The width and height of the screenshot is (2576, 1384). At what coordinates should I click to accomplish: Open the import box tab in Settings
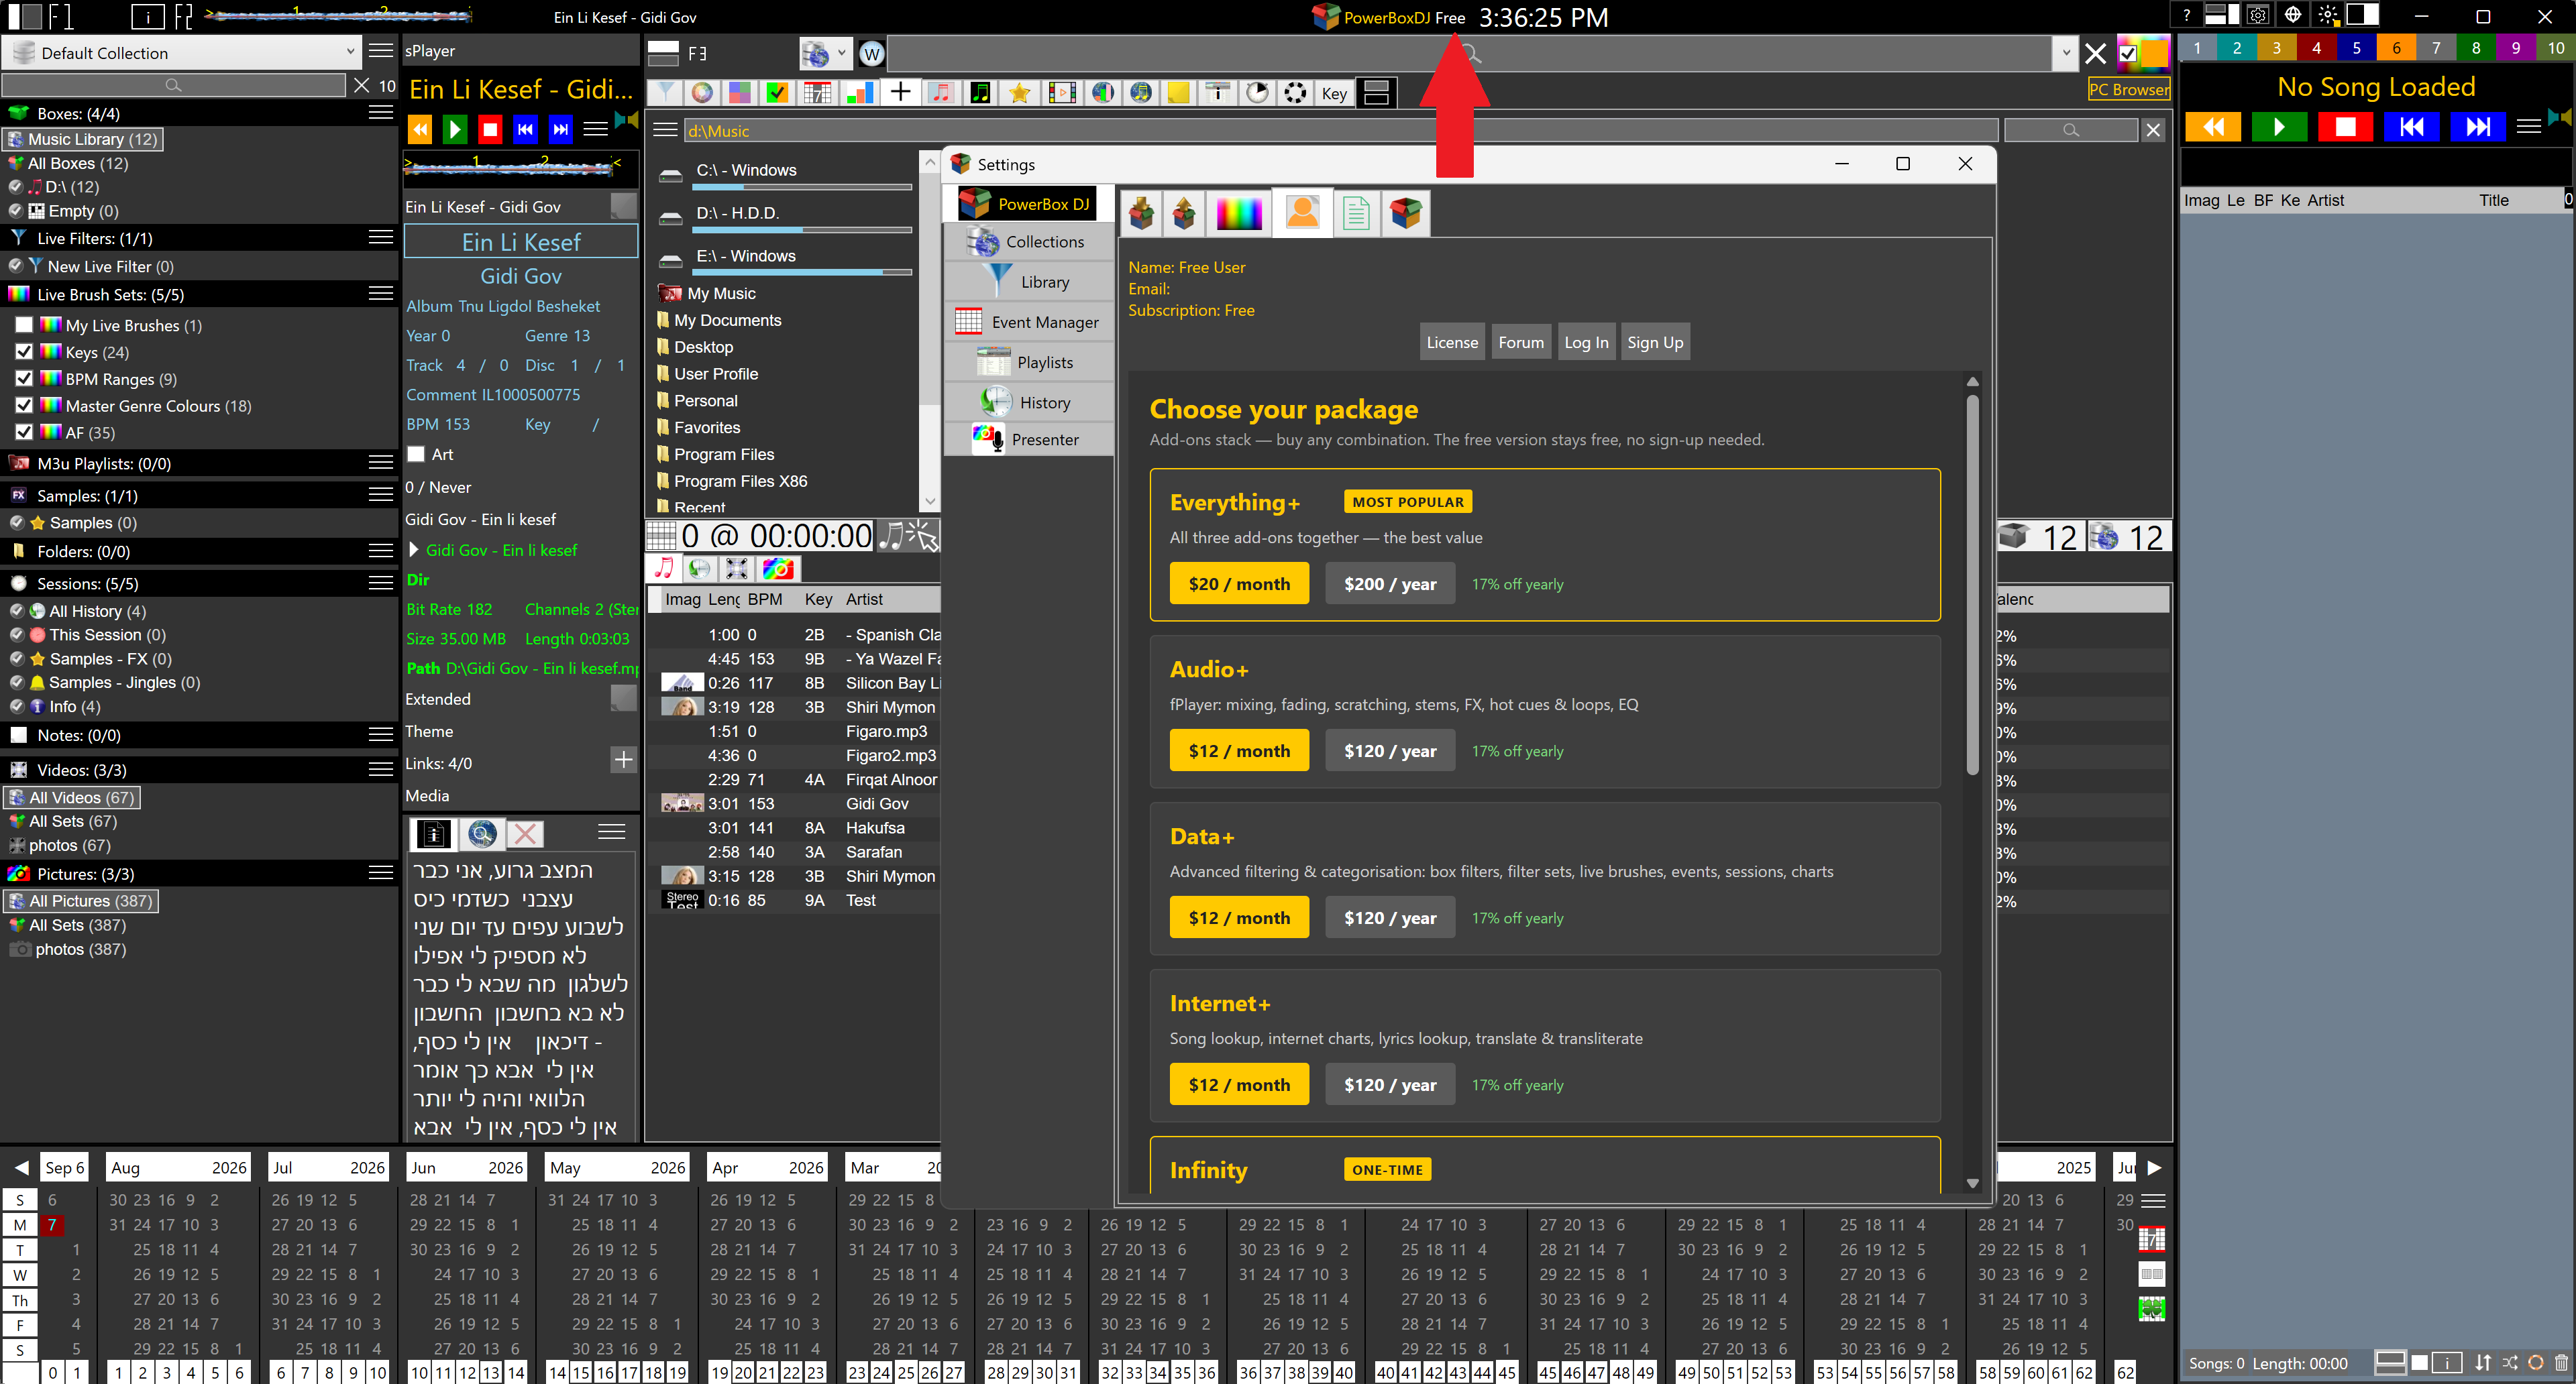1141,213
